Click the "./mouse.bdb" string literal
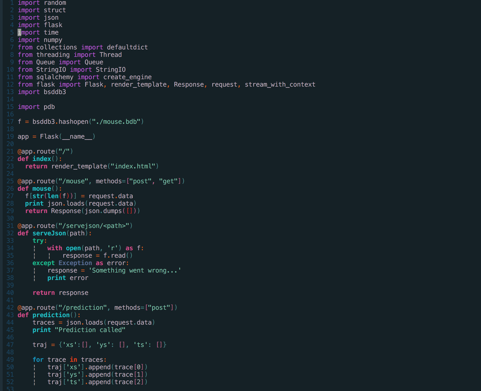481x391 pixels. (x=116, y=122)
